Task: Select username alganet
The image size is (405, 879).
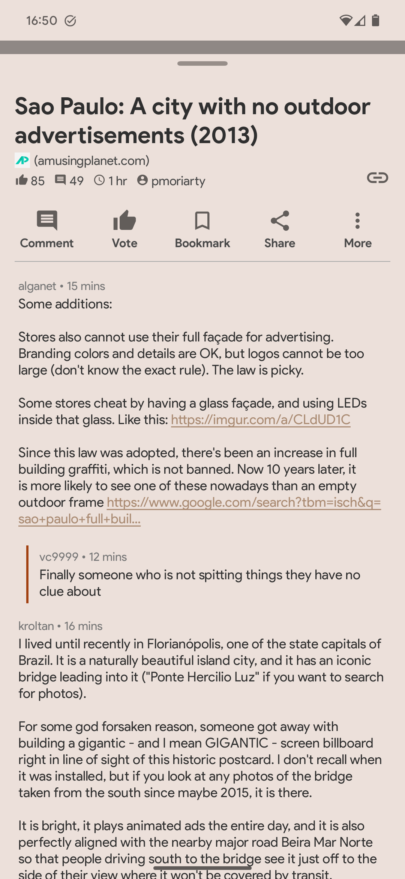Action: 36,286
